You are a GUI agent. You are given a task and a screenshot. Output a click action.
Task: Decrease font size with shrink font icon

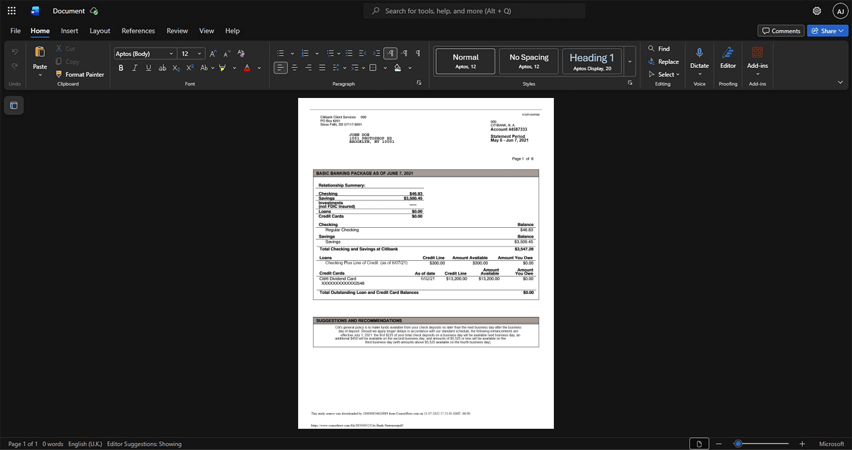point(227,54)
